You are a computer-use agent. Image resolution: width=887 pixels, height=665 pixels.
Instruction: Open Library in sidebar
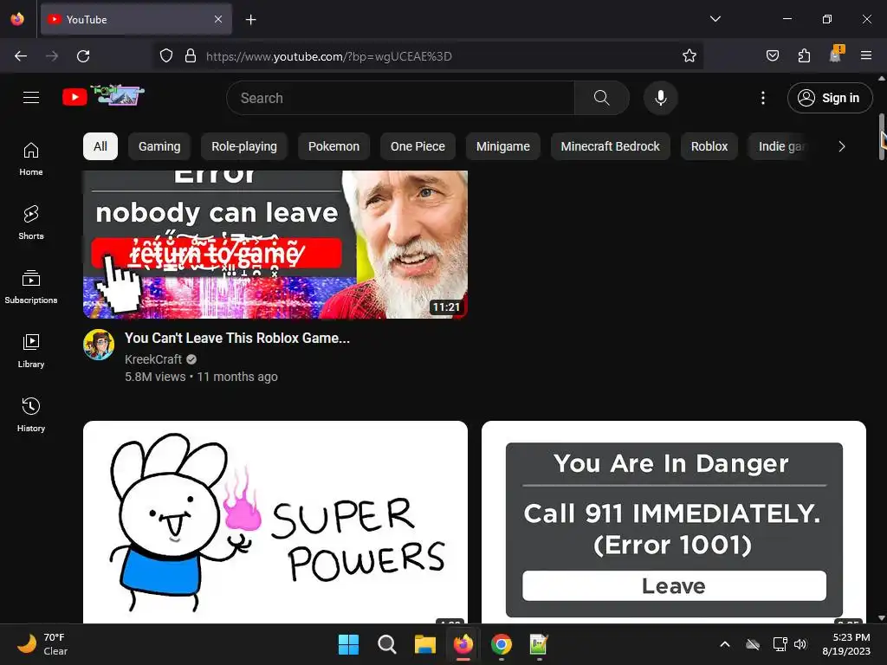tap(31, 352)
